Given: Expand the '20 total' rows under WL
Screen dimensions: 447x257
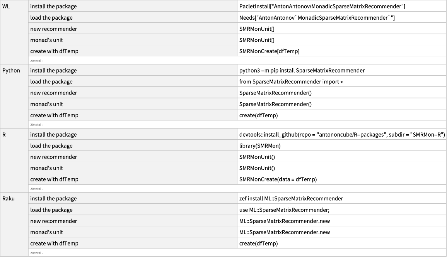Looking at the screenshot, I should [36, 61].
